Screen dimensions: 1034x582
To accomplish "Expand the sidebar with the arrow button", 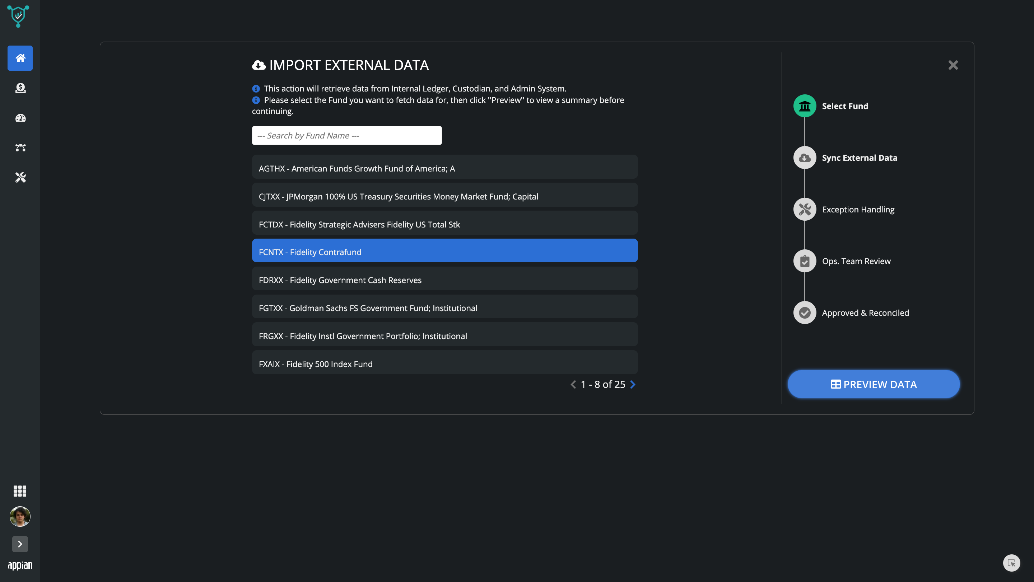I will click(x=20, y=544).
